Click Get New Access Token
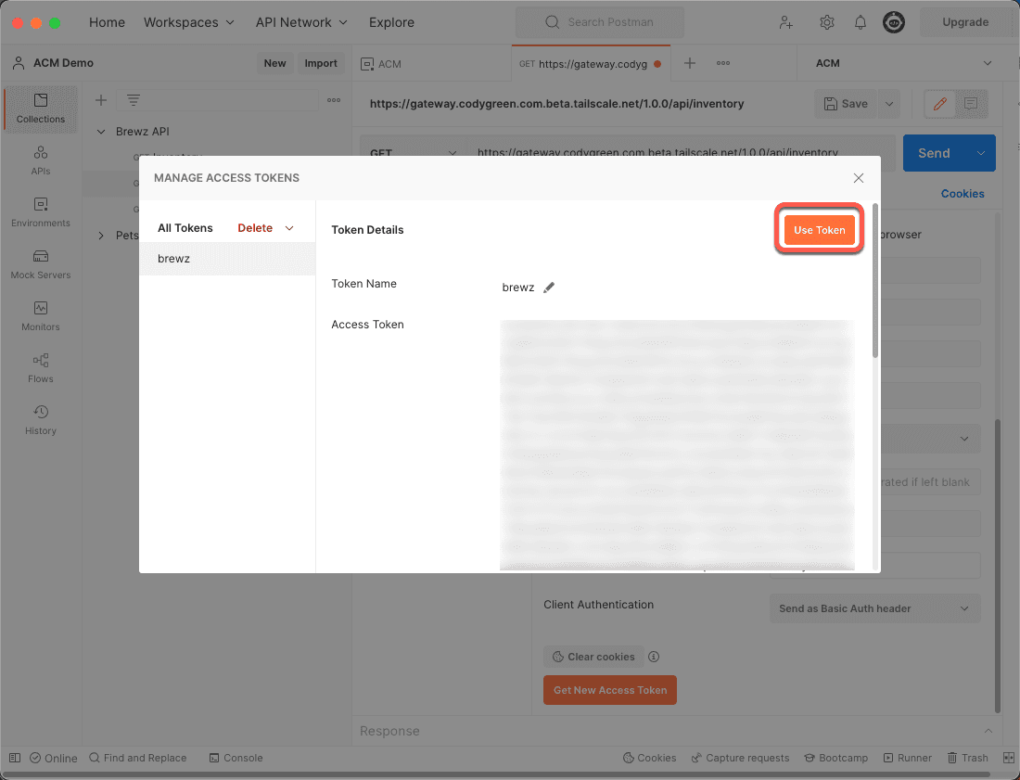The height and width of the screenshot is (780, 1020). pos(609,690)
